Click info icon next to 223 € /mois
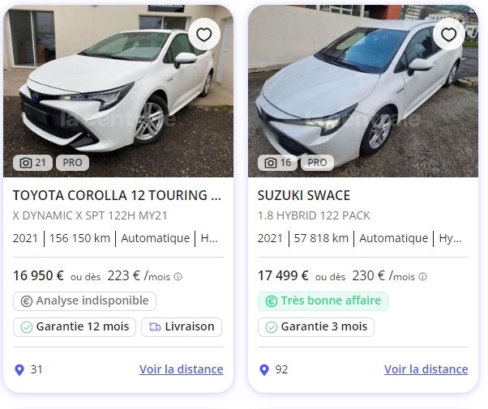Screen dimensions: 488x409 coord(178,277)
